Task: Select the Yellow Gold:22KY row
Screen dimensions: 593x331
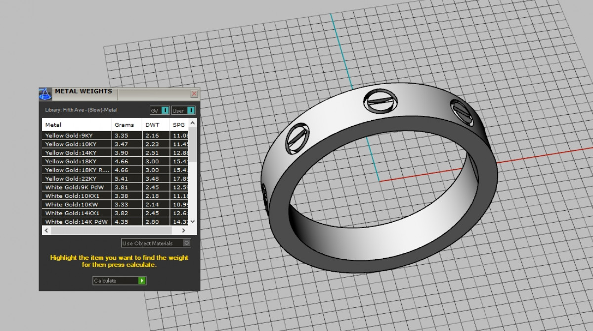Action: [76, 179]
